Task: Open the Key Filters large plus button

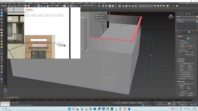Action: (x=169, y=104)
